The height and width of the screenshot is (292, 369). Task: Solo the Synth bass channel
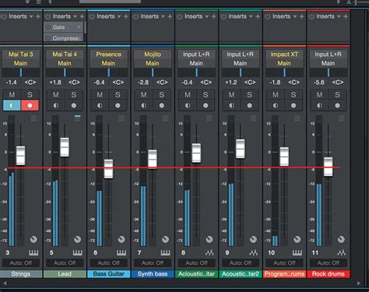pos(161,95)
